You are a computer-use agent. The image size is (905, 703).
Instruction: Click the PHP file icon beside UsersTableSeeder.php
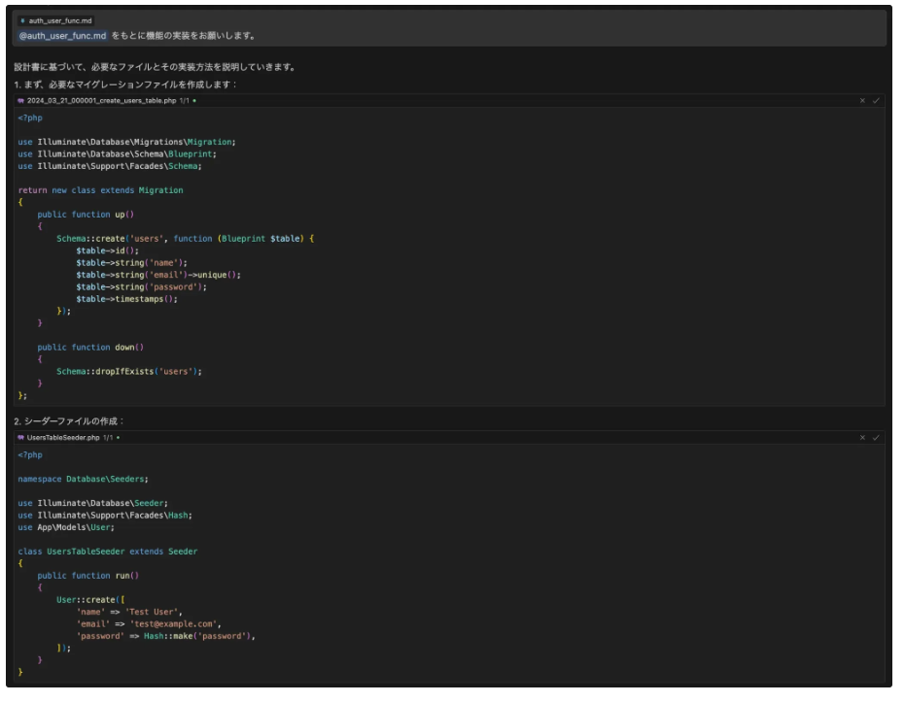point(20,438)
